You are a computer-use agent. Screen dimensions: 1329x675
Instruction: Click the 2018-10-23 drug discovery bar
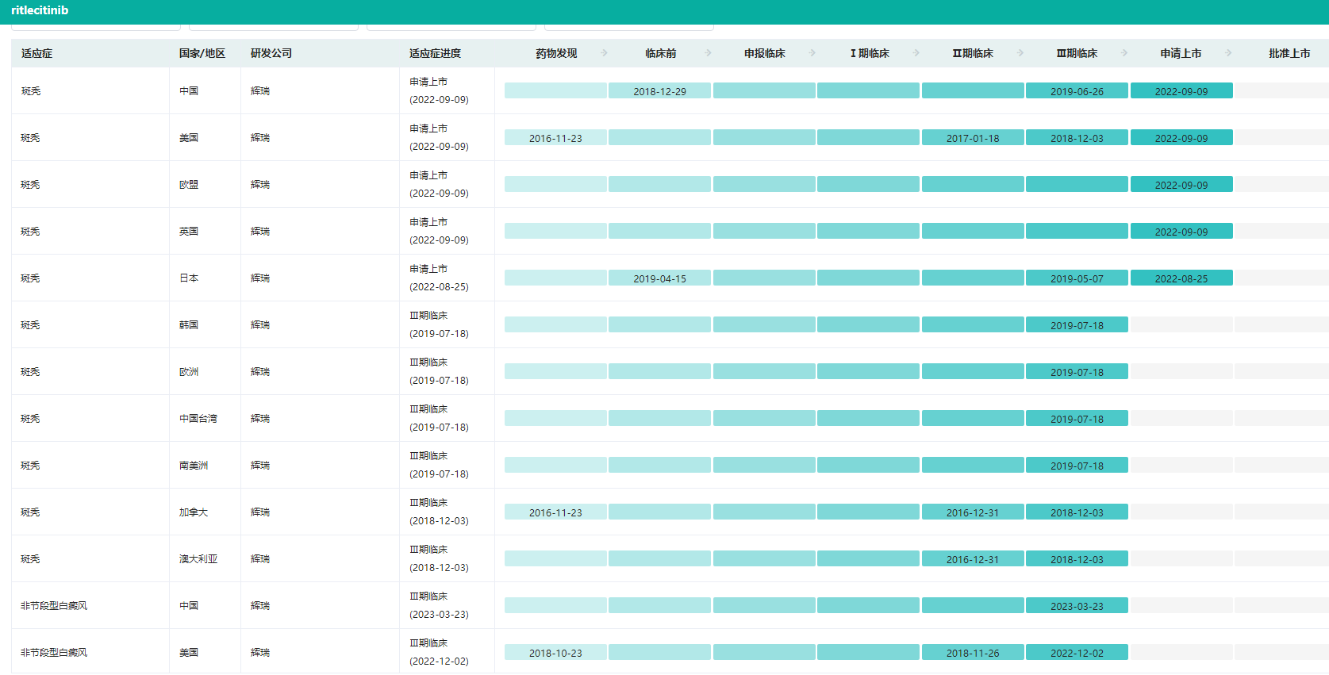pos(555,653)
